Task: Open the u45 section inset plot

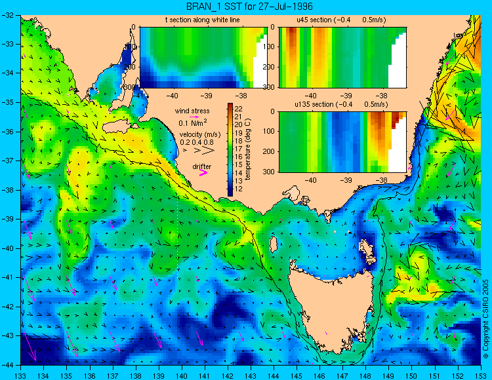Action: point(342,58)
